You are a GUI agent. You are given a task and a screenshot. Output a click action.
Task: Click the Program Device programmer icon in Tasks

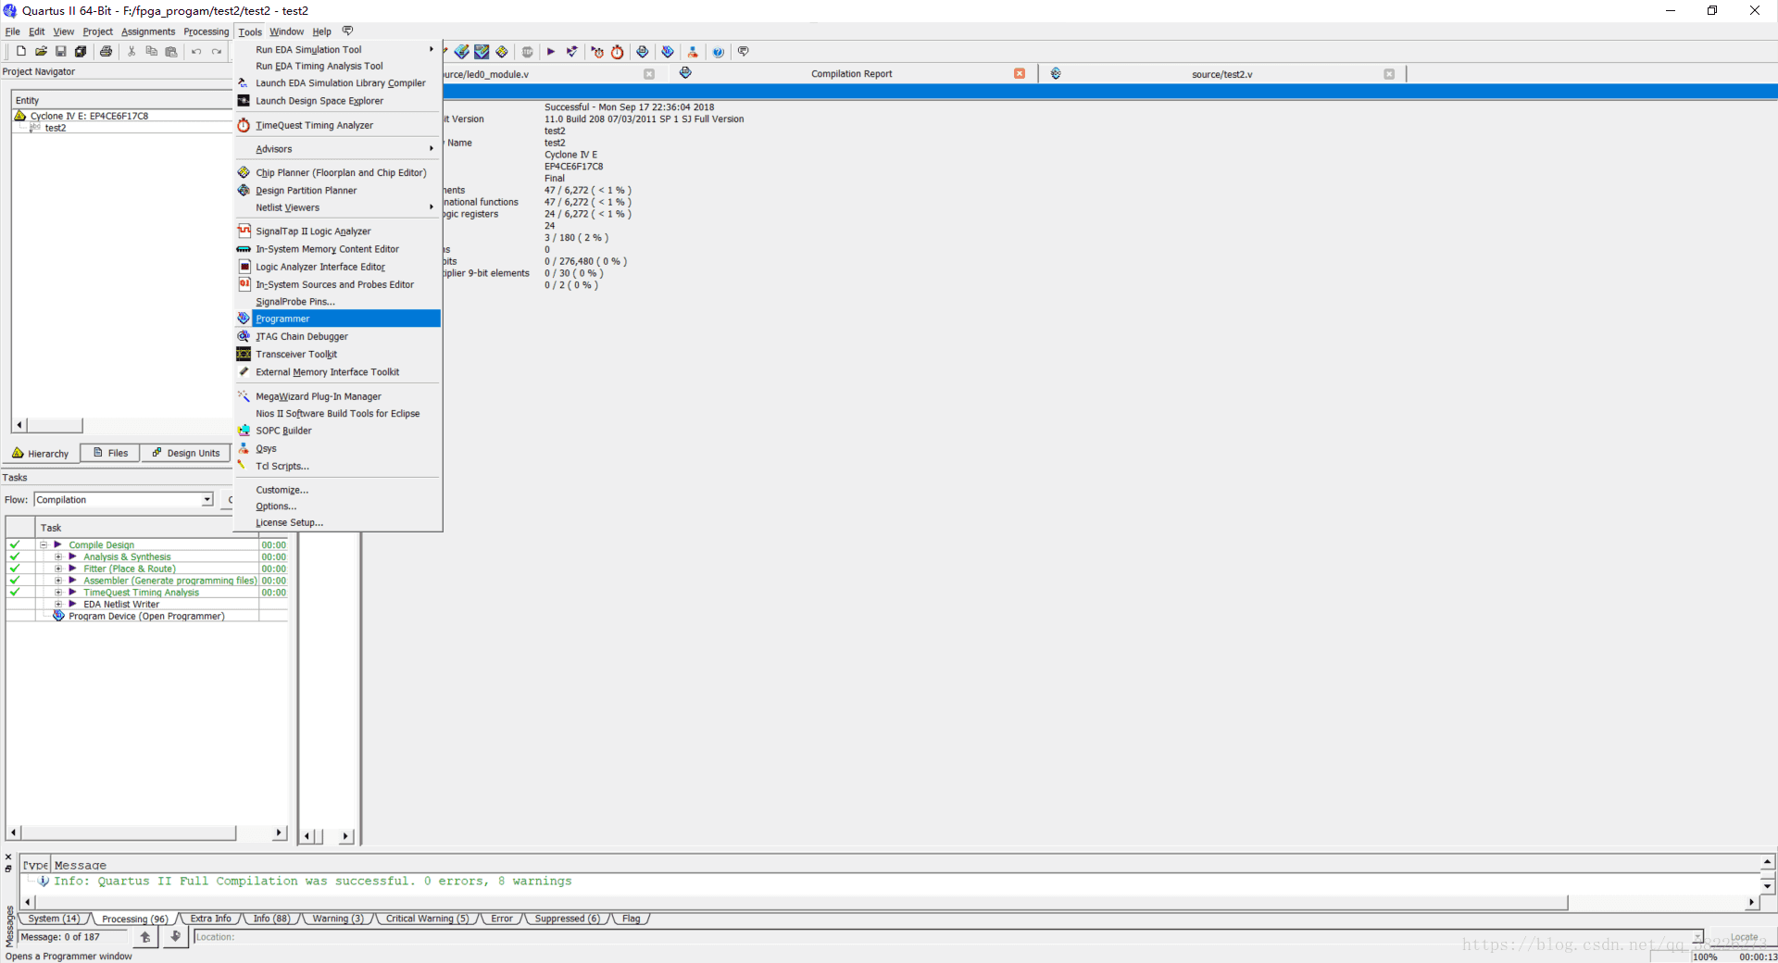[58, 616]
